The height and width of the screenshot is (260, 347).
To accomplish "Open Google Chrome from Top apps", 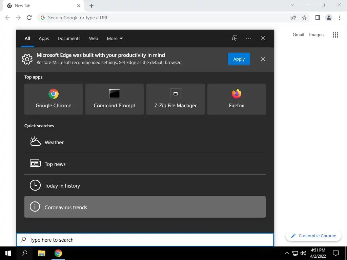I will 53,99.
